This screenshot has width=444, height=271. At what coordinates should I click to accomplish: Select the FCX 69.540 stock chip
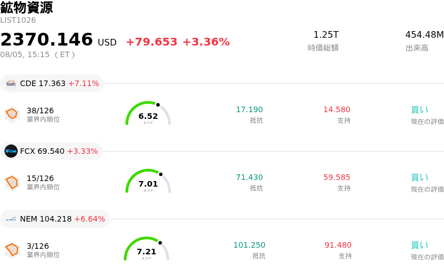[51, 151]
